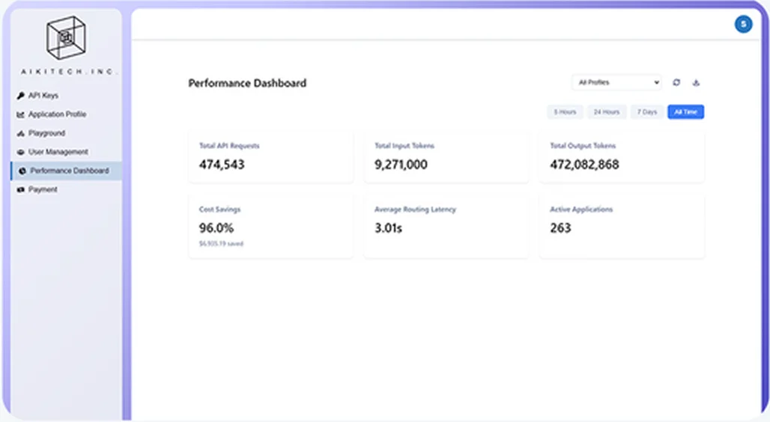The width and height of the screenshot is (770, 422).
Task: Go to Application Profile
Action: (67, 114)
